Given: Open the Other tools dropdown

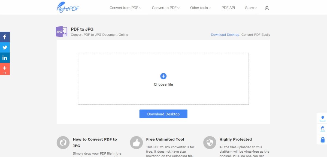Looking at the screenshot, I should coord(201,8).
